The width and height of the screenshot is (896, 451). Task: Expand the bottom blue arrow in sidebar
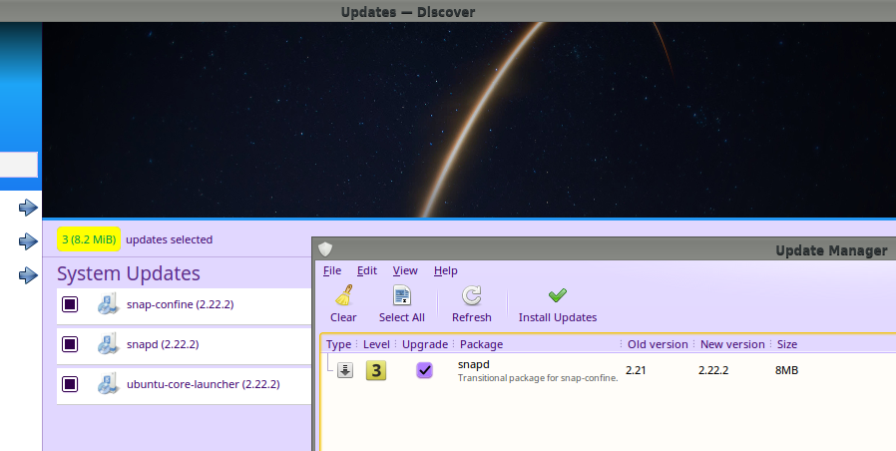tap(28, 274)
